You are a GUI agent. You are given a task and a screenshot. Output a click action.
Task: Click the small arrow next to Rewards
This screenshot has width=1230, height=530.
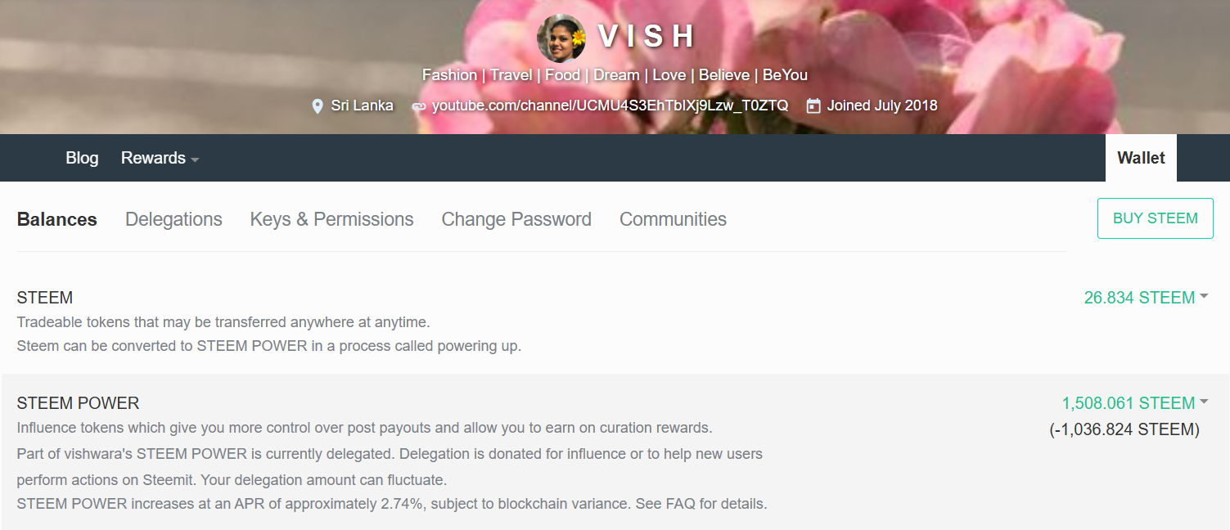click(195, 159)
